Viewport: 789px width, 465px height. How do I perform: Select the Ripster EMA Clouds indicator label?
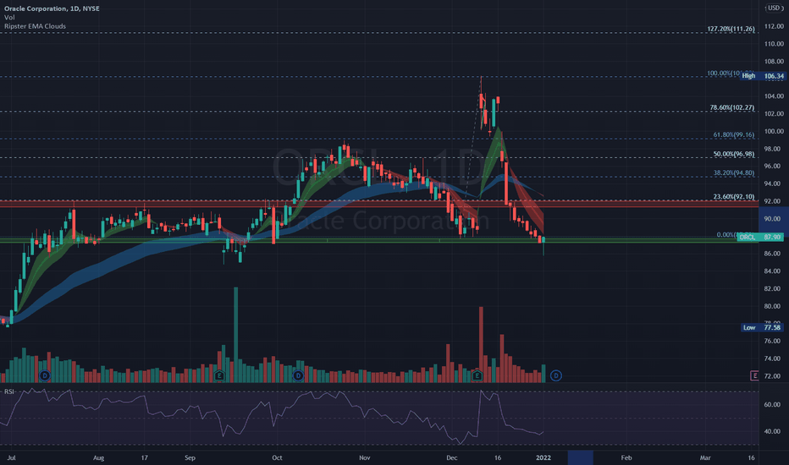tap(35, 26)
